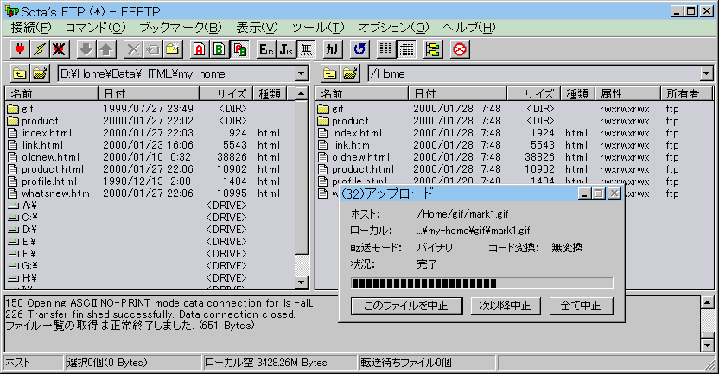Expand the local path D:¥Home¥Data¥HTML¥my-home dropdown
Viewport: 719px width, 374px height.
[302, 73]
